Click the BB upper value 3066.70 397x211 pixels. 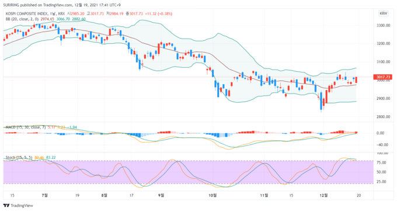(63, 19)
